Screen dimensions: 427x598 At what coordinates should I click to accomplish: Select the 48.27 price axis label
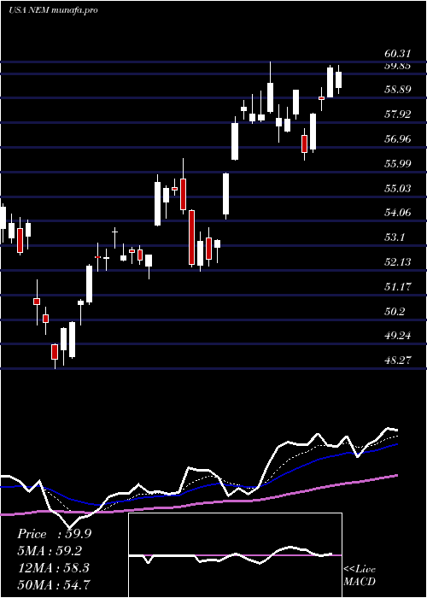click(x=398, y=361)
